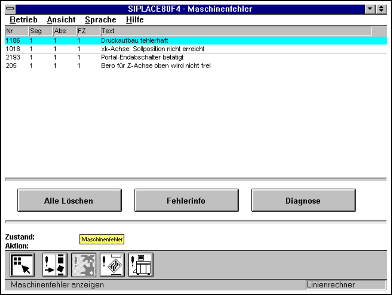Open the main overview icon with cursor arrow
The height and width of the screenshot is (295, 392).
(22, 265)
